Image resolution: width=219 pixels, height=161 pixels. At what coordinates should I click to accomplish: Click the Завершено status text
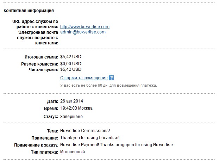(72, 116)
